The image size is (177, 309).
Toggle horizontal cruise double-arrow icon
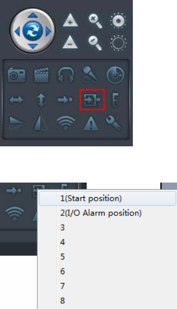tap(16, 100)
